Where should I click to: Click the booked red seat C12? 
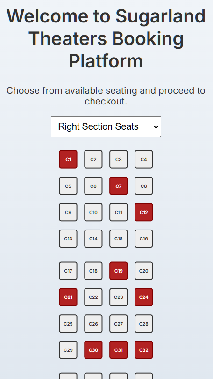(143, 212)
